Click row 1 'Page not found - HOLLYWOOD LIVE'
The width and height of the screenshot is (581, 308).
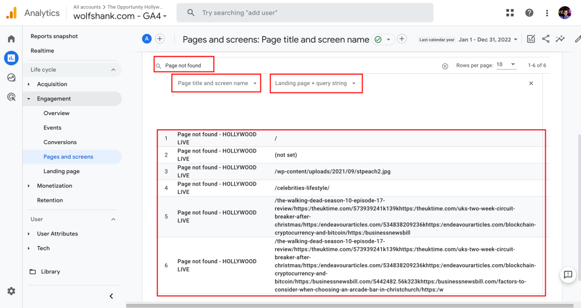point(217,138)
